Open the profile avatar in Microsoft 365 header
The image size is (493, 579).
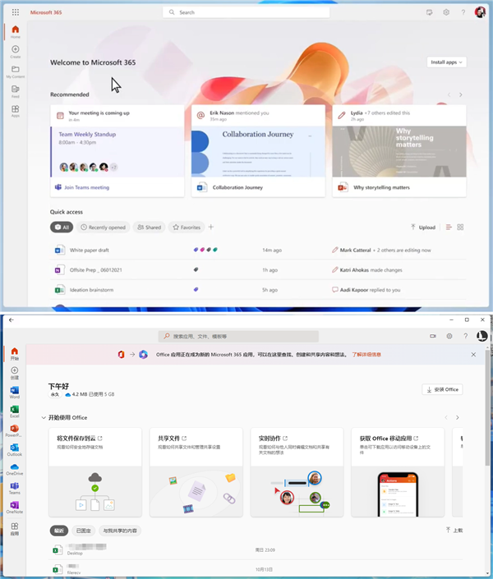point(480,12)
